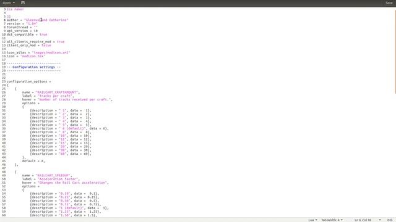Click the "client_only_mod = false" line

tap(29, 45)
